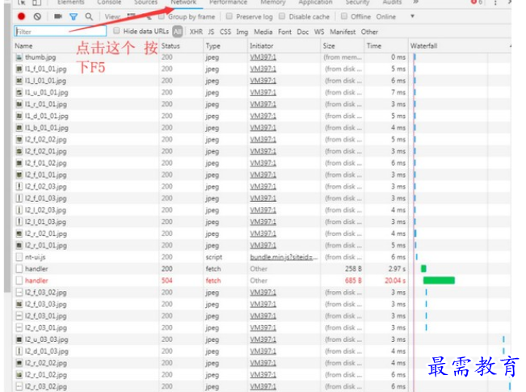Open network search magnifier
Screen dimensions: 526x392
coord(89,16)
